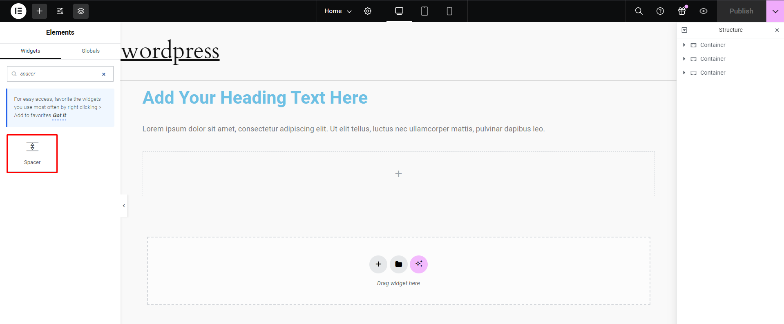Switch to desktop responsive view
This screenshot has height=324, width=784.
click(x=399, y=11)
